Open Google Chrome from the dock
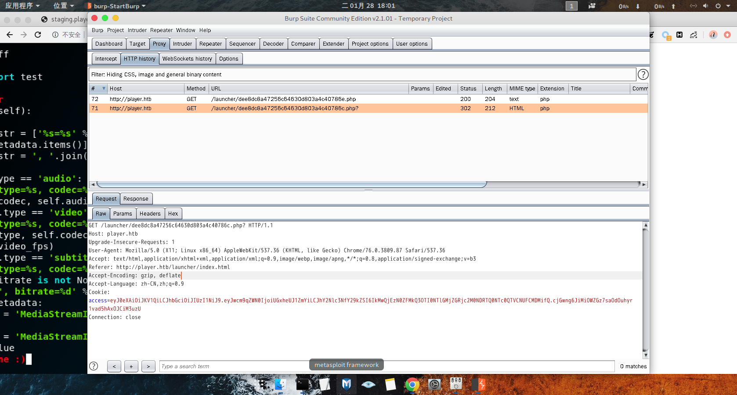Screen dimensions: 737x395 pyautogui.click(x=412, y=385)
